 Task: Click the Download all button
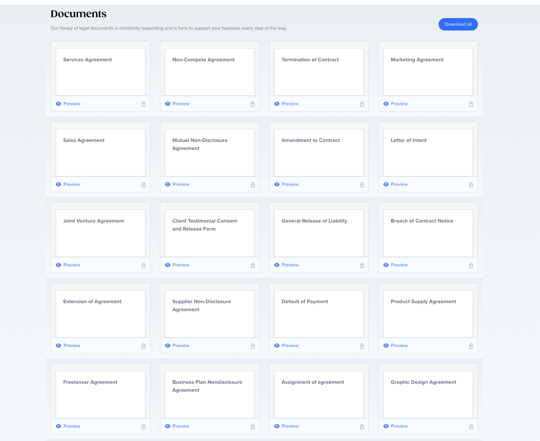click(x=458, y=24)
